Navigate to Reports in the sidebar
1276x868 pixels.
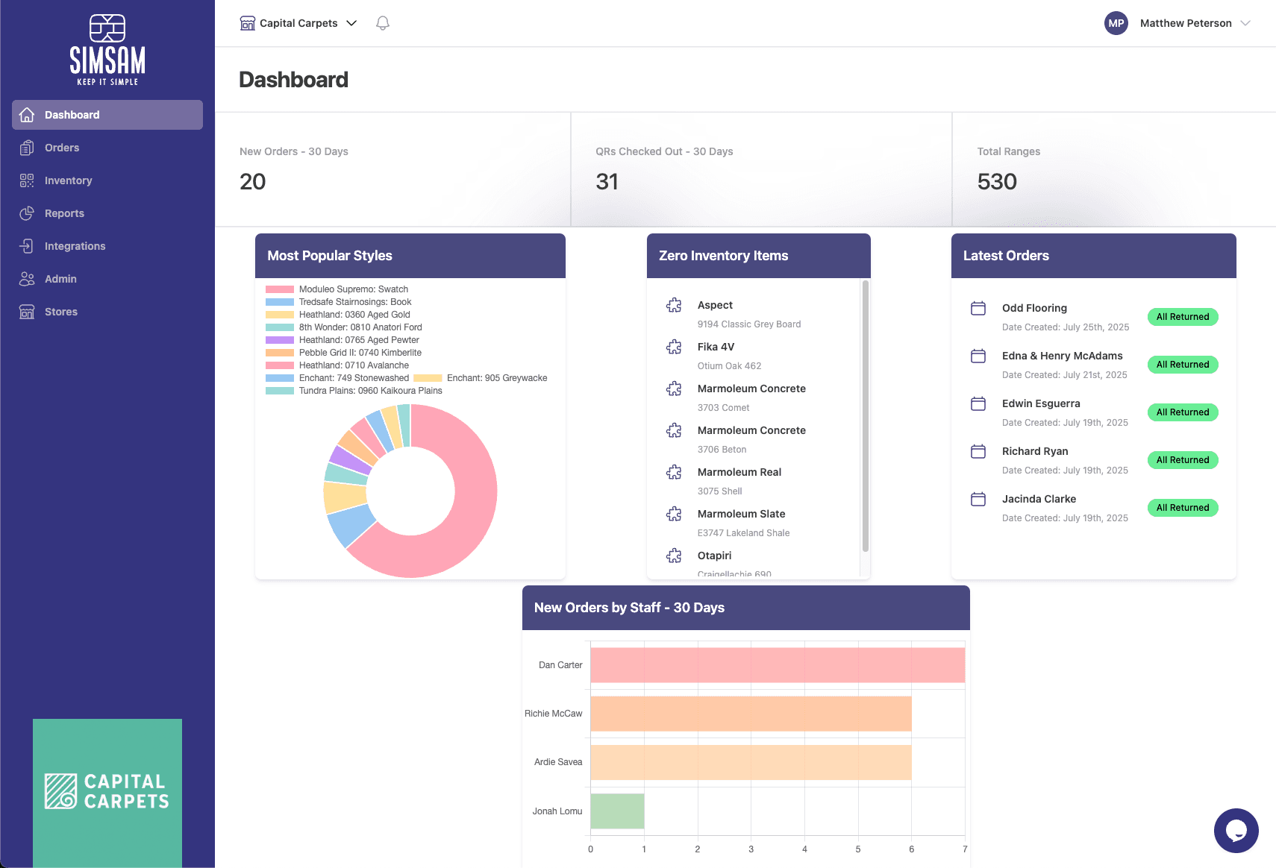tap(64, 213)
